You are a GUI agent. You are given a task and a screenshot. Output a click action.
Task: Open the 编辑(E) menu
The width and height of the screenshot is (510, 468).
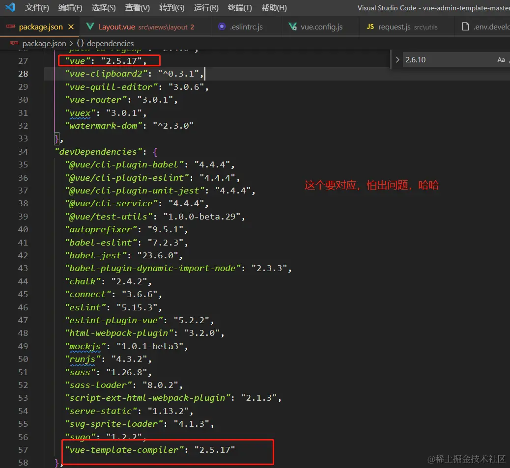pyautogui.click(x=70, y=8)
